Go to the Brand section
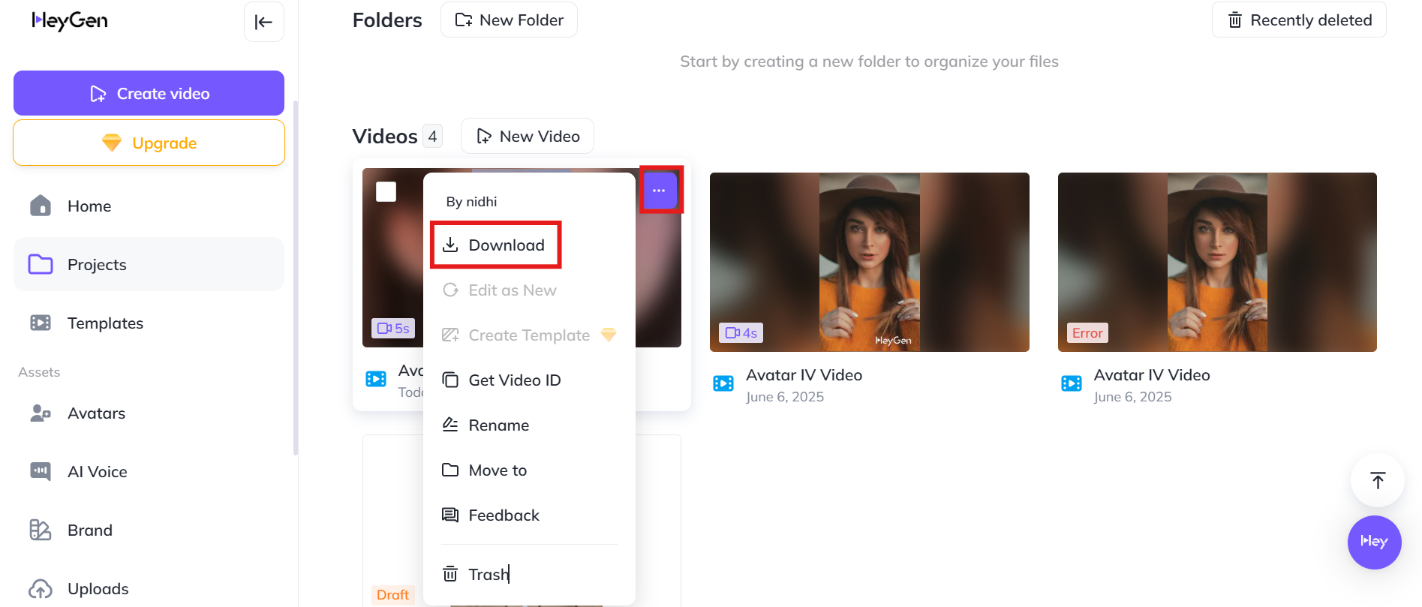The height and width of the screenshot is (607, 1422). 89,530
